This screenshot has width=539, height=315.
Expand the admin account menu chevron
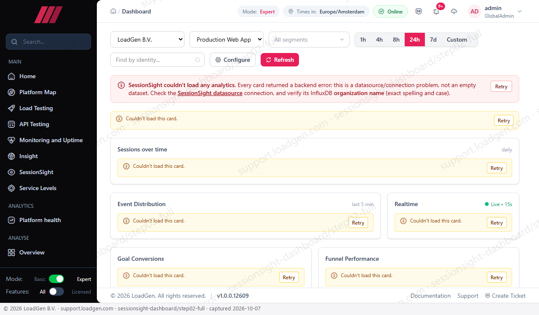click(520, 11)
